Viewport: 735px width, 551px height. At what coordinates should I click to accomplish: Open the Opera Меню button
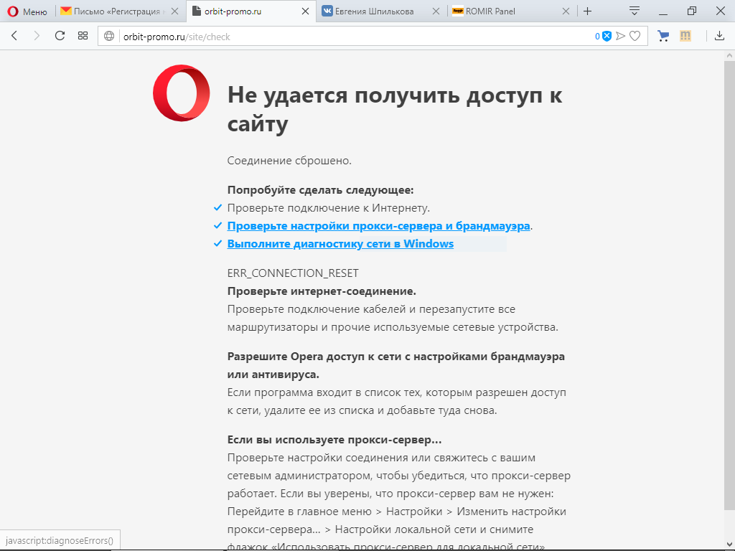(27, 11)
